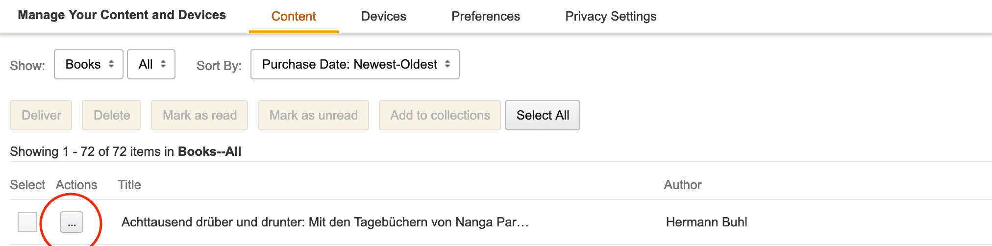
Task: Click the Achttausend drüber und drunter book title
Action: click(325, 222)
